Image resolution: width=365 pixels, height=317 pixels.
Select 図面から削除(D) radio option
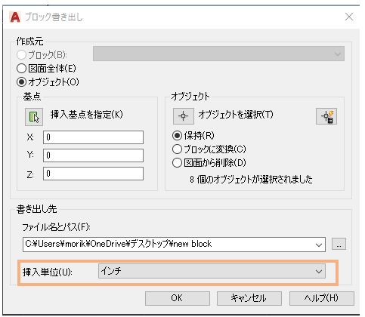click(177, 163)
